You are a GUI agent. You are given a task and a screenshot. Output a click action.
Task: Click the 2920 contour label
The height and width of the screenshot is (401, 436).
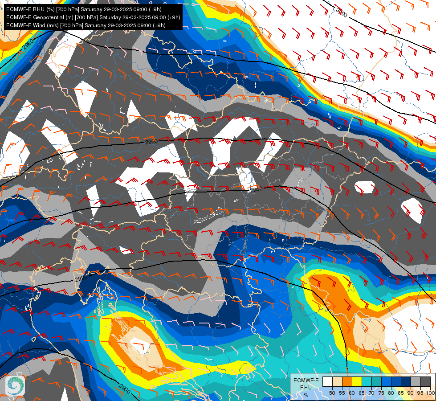click(81, 278)
